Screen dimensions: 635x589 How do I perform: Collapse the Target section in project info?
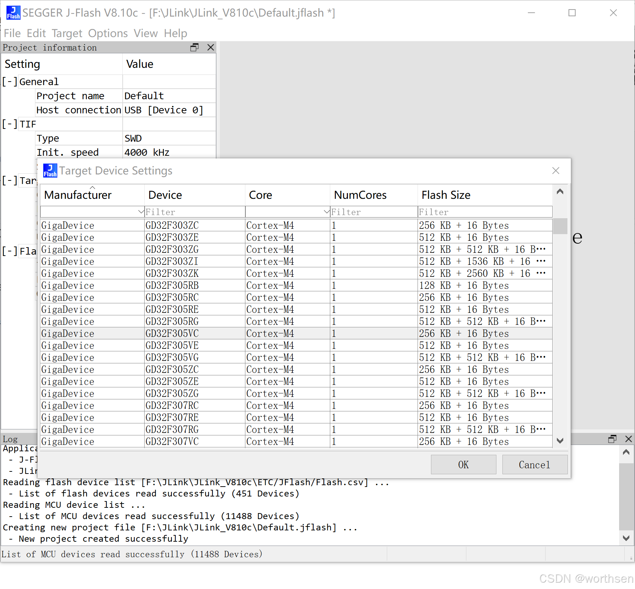(10, 180)
